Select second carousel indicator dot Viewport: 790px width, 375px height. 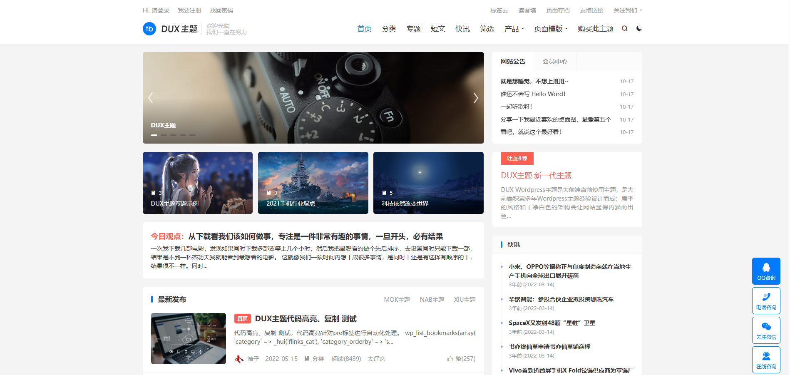click(x=164, y=135)
